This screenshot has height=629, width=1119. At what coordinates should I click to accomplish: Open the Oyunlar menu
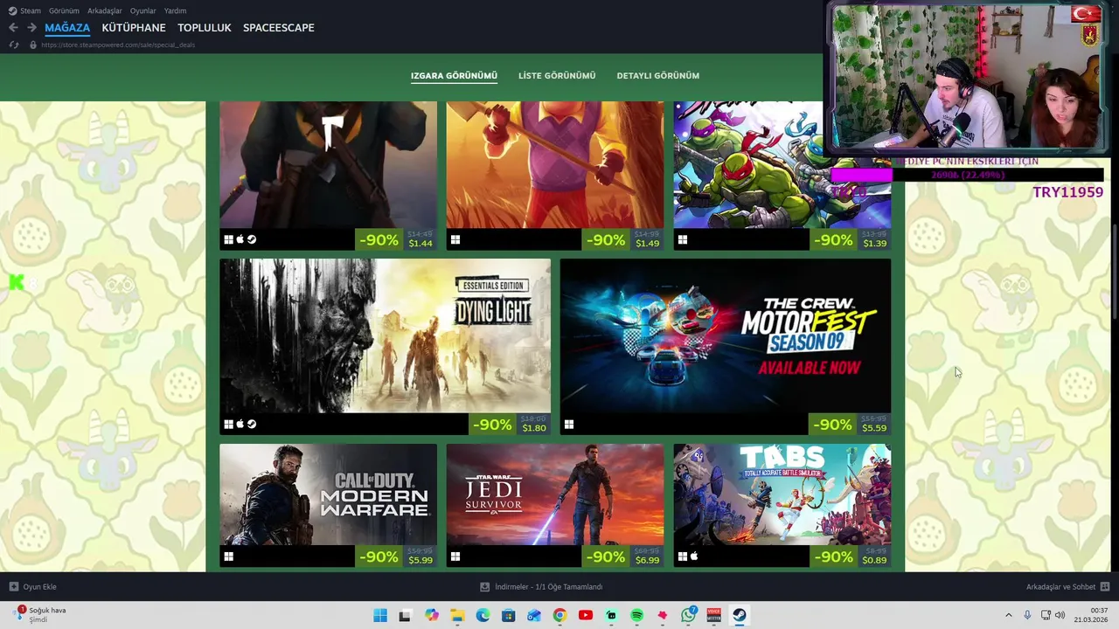click(x=142, y=10)
